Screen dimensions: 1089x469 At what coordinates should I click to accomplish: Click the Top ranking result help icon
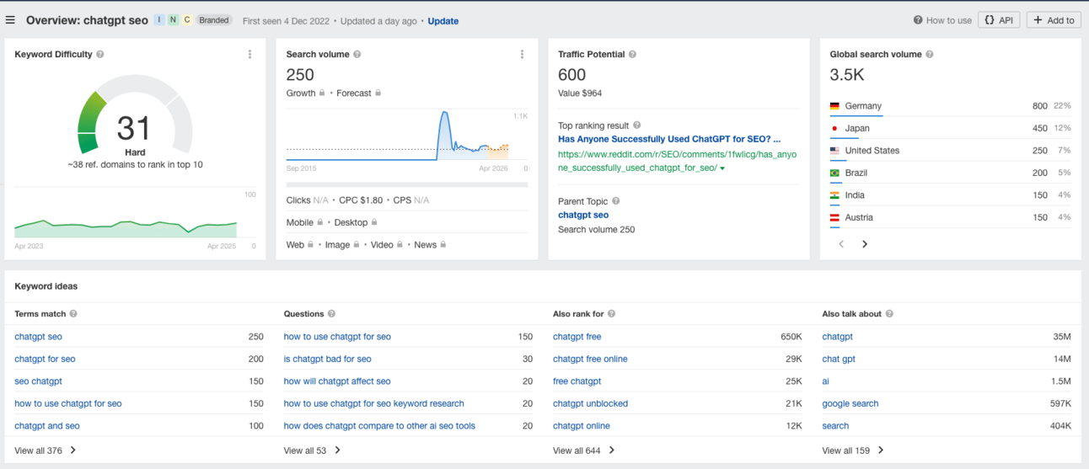tap(636, 125)
